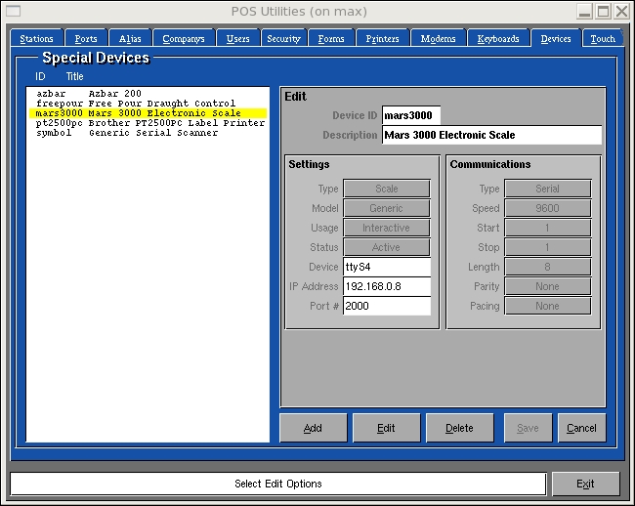
Task: Open the window menu icon in title bar
Action: (x=13, y=11)
